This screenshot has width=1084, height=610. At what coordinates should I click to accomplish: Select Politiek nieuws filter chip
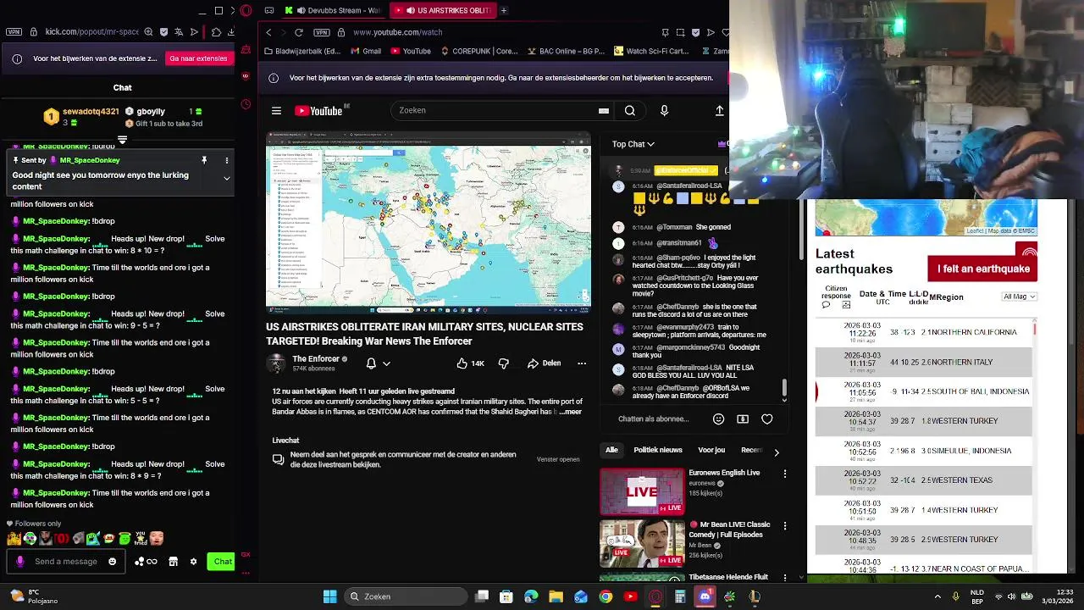click(658, 450)
